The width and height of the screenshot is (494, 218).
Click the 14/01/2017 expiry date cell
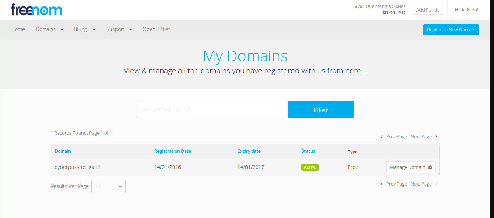pyautogui.click(x=251, y=167)
